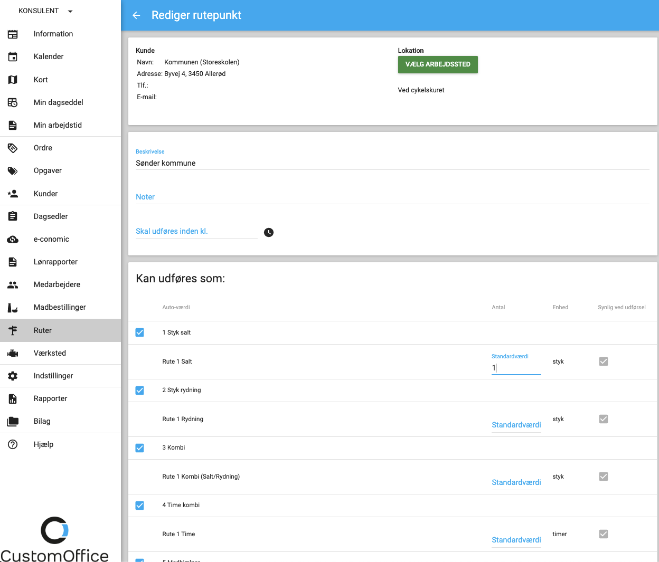This screenshot has height=562, width=659.
Task: Click the Dagsedler clipboard icon
Action: (x=13, y=216)
